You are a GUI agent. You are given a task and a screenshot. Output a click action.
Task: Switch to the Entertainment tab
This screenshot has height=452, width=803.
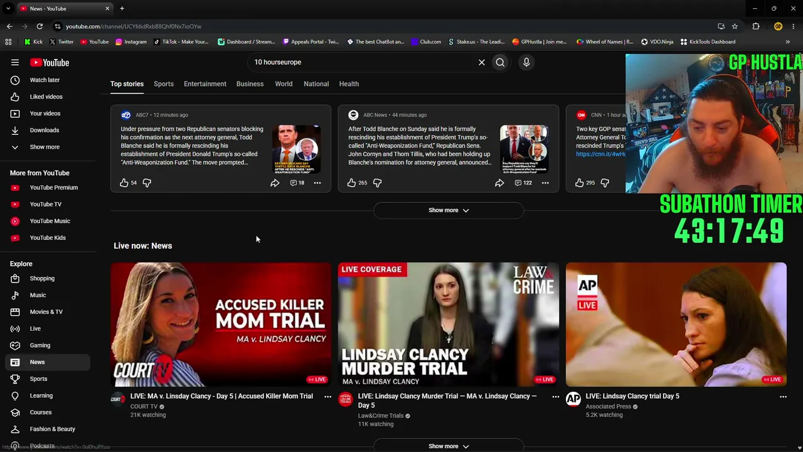tap(205, 84)
